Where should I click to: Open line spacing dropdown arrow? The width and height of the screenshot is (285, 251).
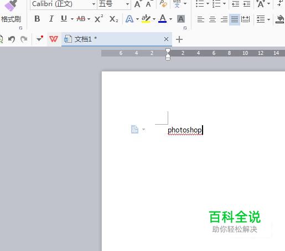coord(269,19)
